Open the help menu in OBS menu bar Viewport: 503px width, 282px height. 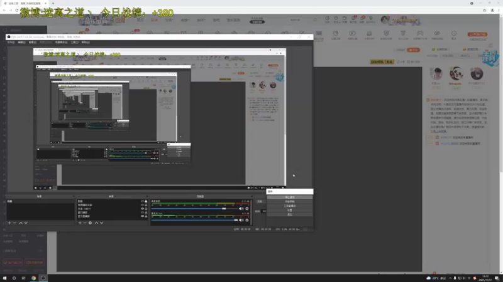[86, 42]
